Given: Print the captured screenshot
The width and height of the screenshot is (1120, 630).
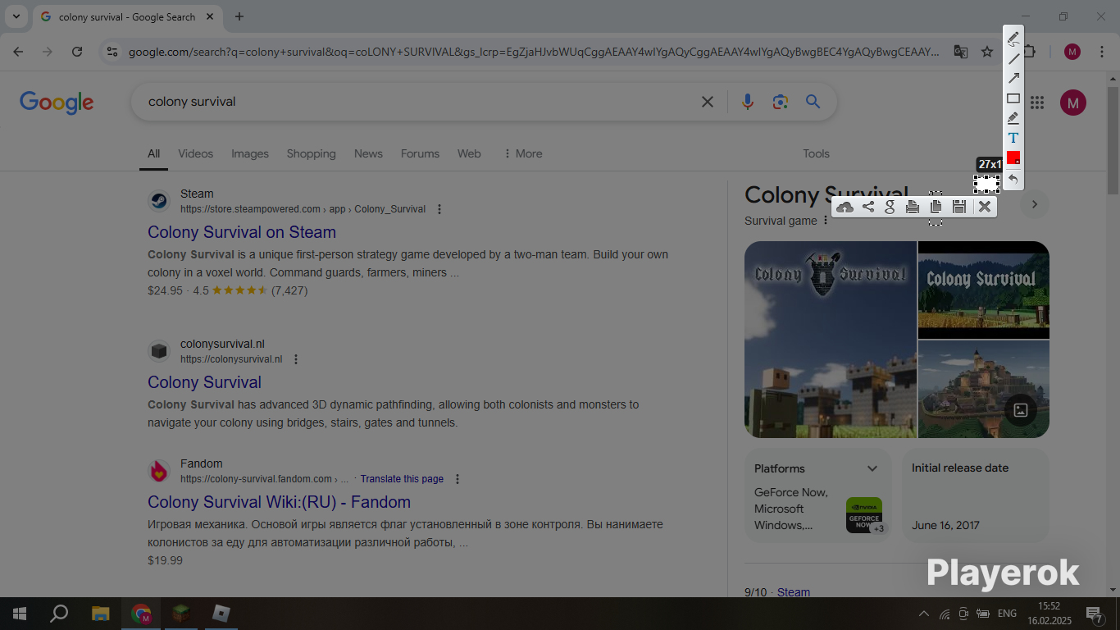Looking at the screenshot, I should tap(913, 207).
